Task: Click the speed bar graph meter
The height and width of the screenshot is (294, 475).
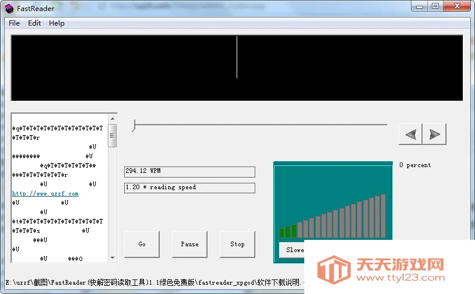Action: 333,216
